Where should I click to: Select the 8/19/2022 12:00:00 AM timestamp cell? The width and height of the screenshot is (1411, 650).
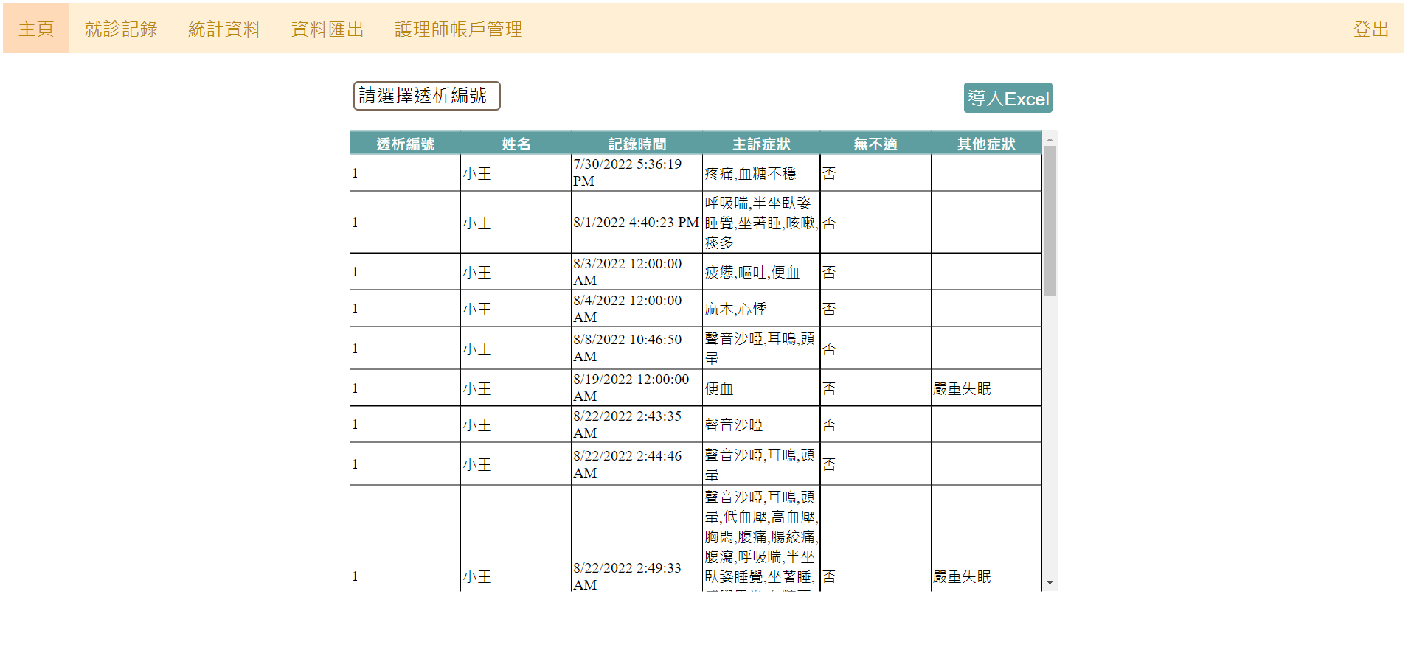(x=637, y=388)
